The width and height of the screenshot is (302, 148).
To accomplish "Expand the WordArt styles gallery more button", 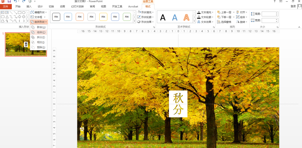I will tap(194, 21).
